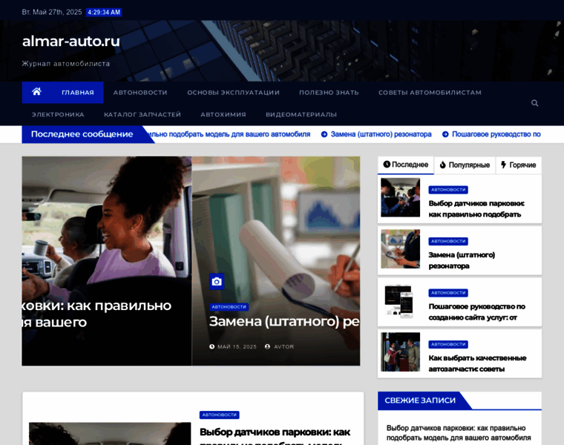Open the Электроника menu item
The image size is (564, 445).
pos(58,114)
